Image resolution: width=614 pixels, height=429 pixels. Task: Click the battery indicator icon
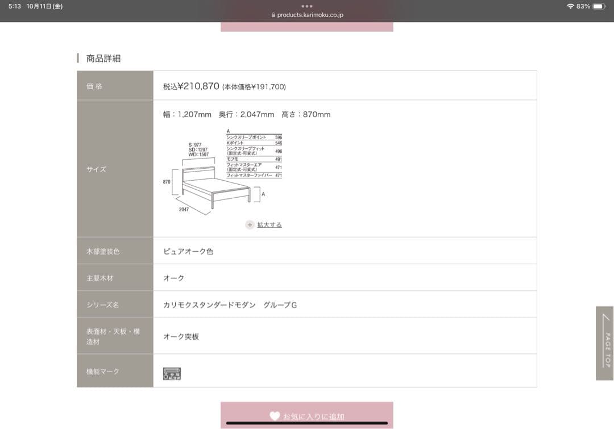(598, 6)
